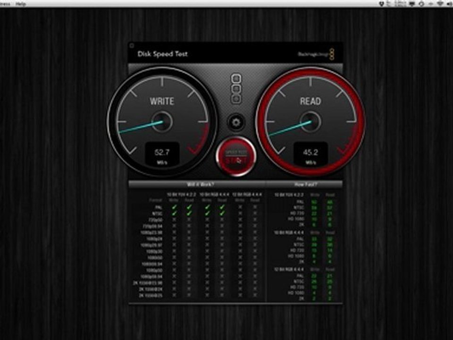Click the How Fast? panel header
The height and width of the screenshot is (340, 453).
[x=305, y=184]
